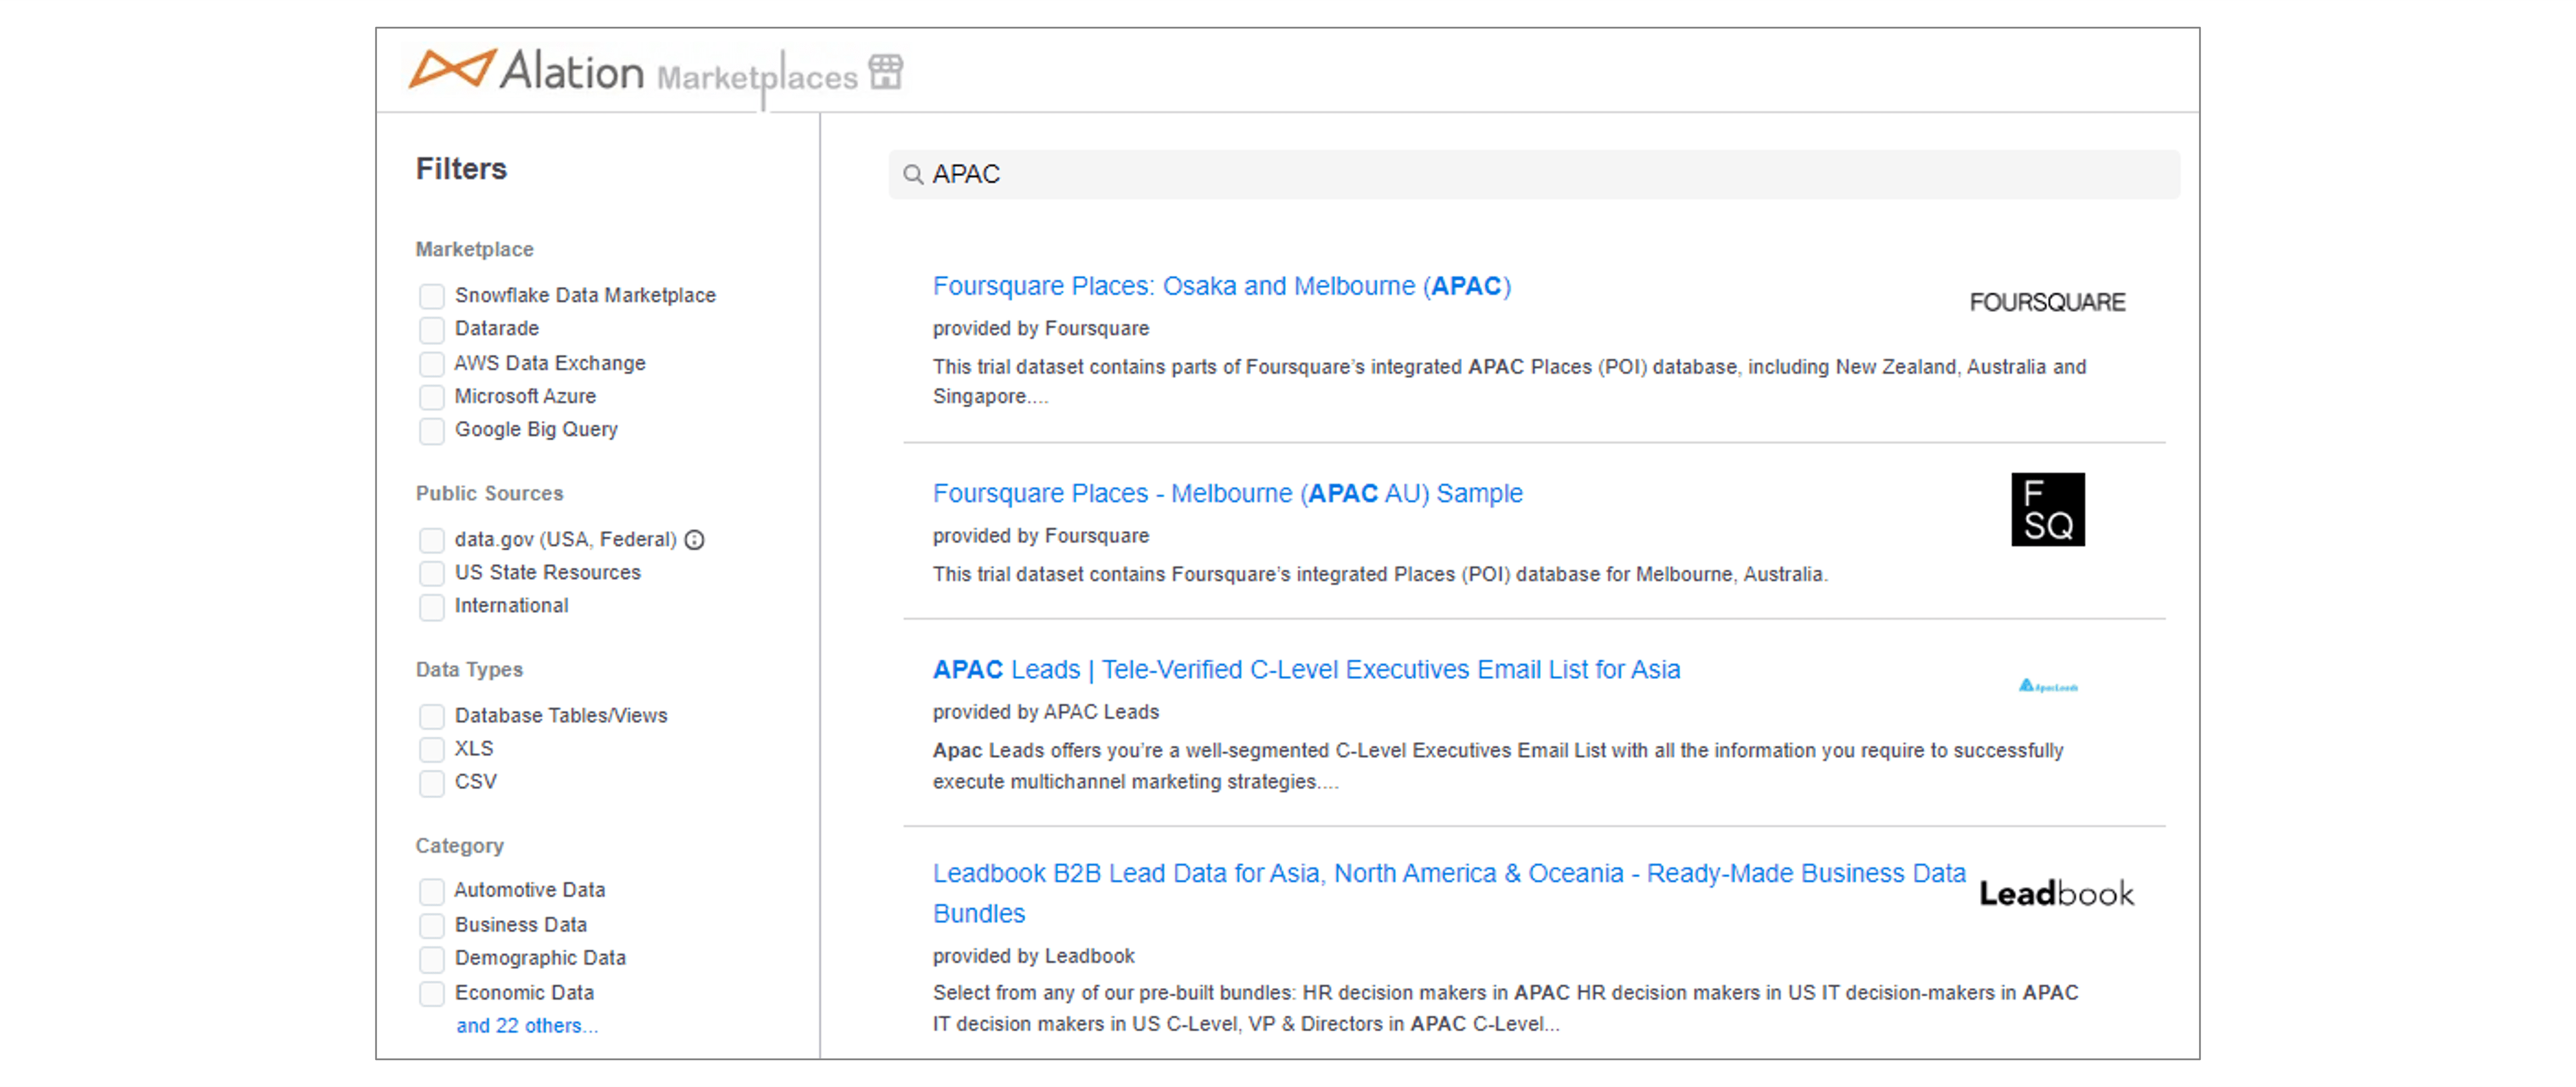Click the FOURSQUARE text logo

click(2047, 302)
